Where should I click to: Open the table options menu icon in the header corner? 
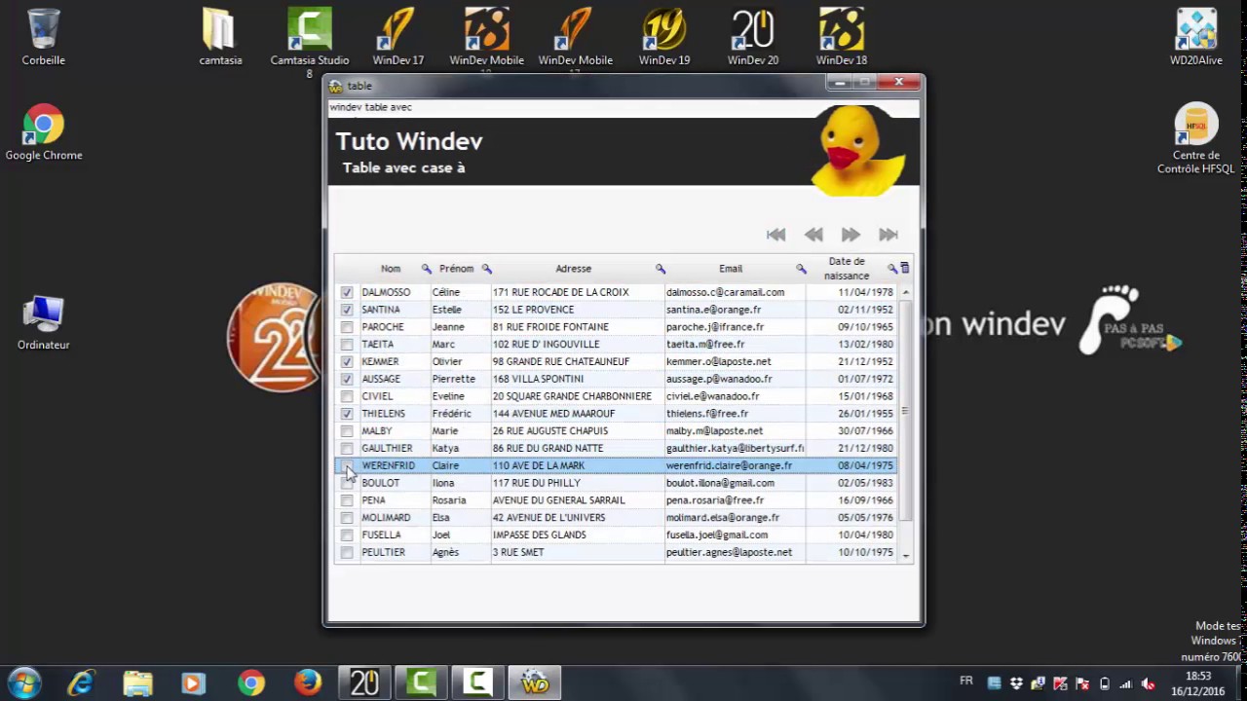click(905, 268)
